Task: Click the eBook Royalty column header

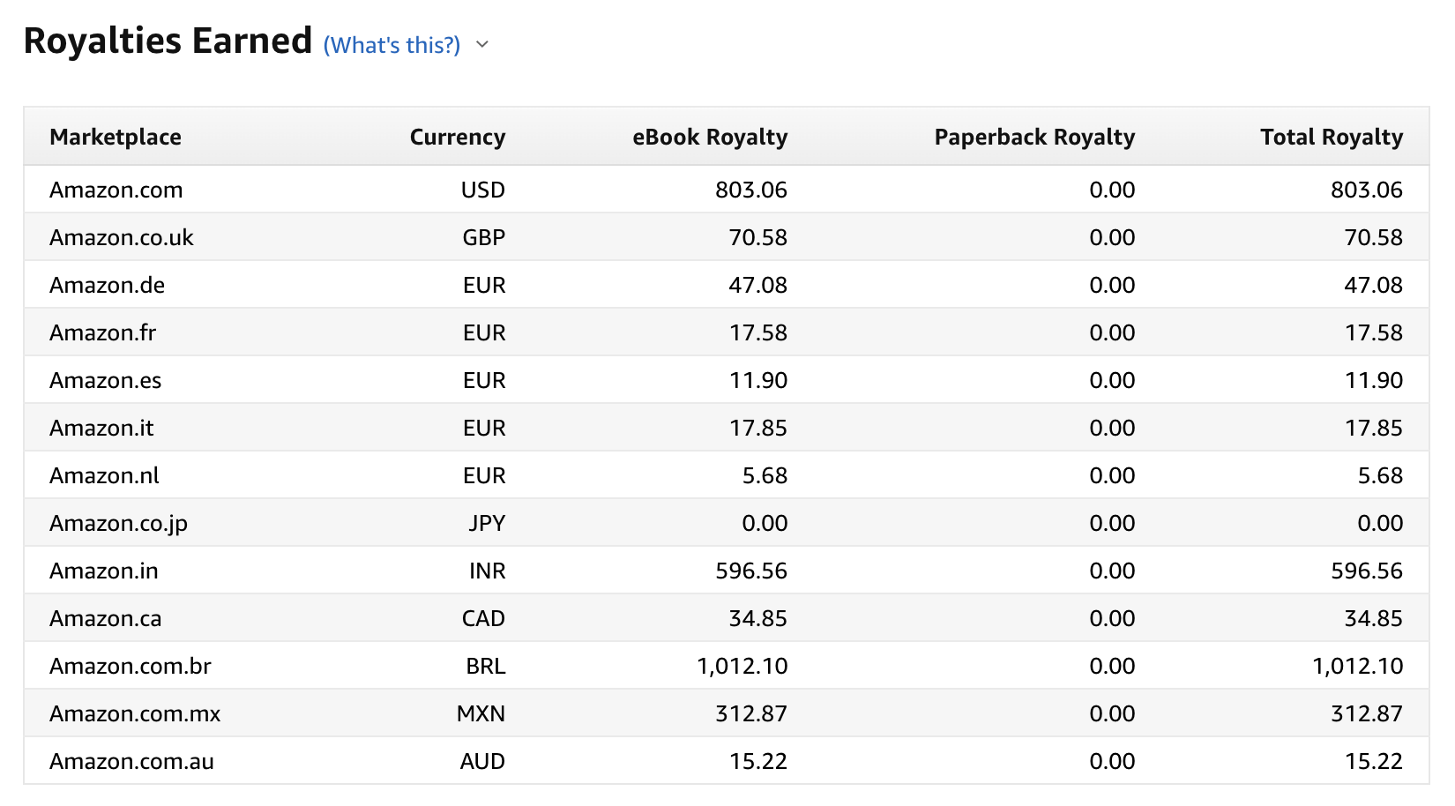Action: point(709,137)
